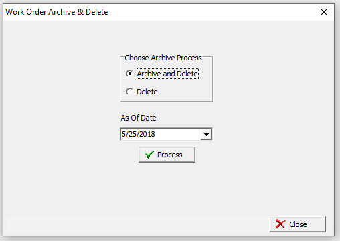This screenshot has height=241, width=340.
Task: Select the Archive and Delete radio button
Action: [x=129, y=74]
